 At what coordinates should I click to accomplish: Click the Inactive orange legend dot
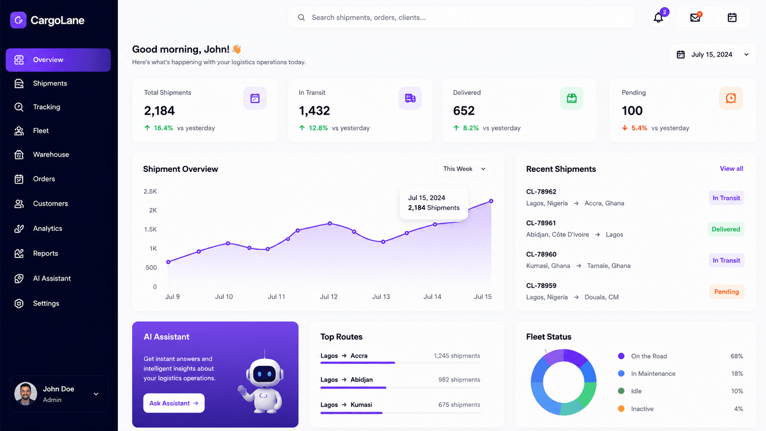pos(621,409)
